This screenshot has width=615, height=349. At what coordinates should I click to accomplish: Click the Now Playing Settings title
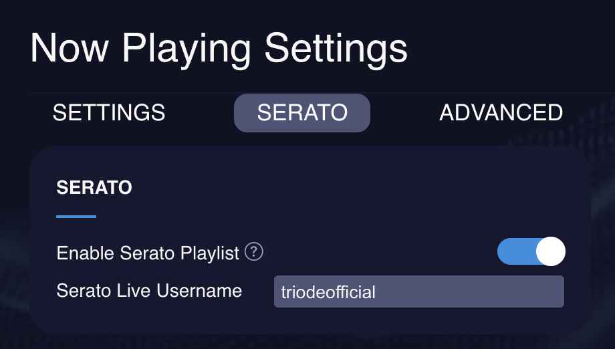[x=219, y=49]
